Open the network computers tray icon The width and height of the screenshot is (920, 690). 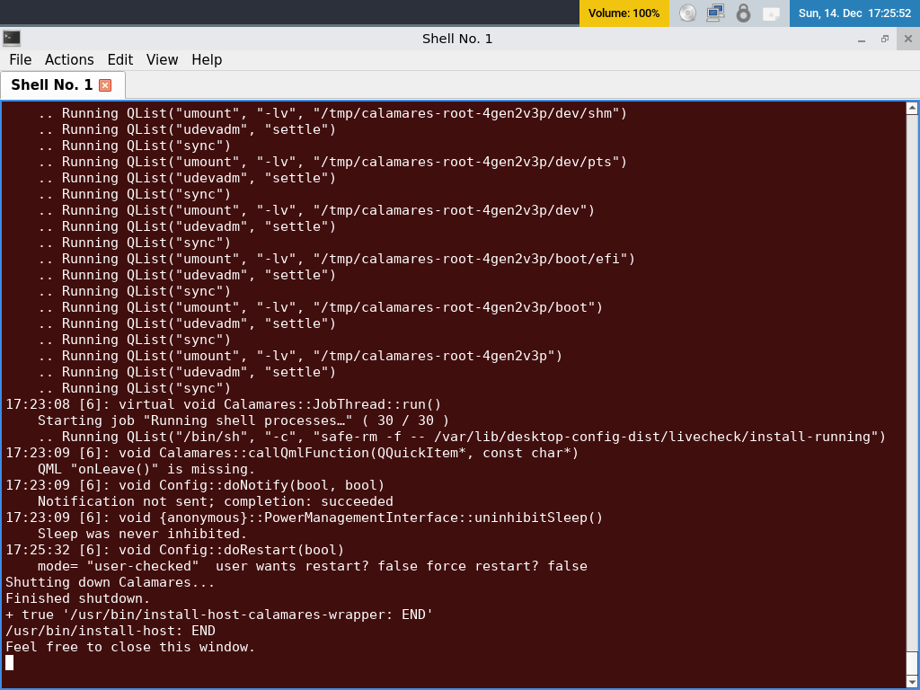click(715, 13)
